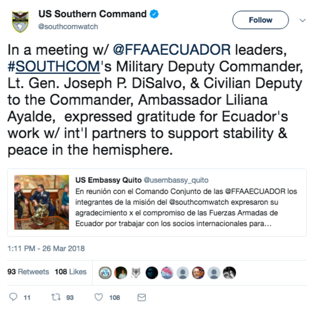Open the @FFAAECUADOR mention in tweet text

point(172,50)
